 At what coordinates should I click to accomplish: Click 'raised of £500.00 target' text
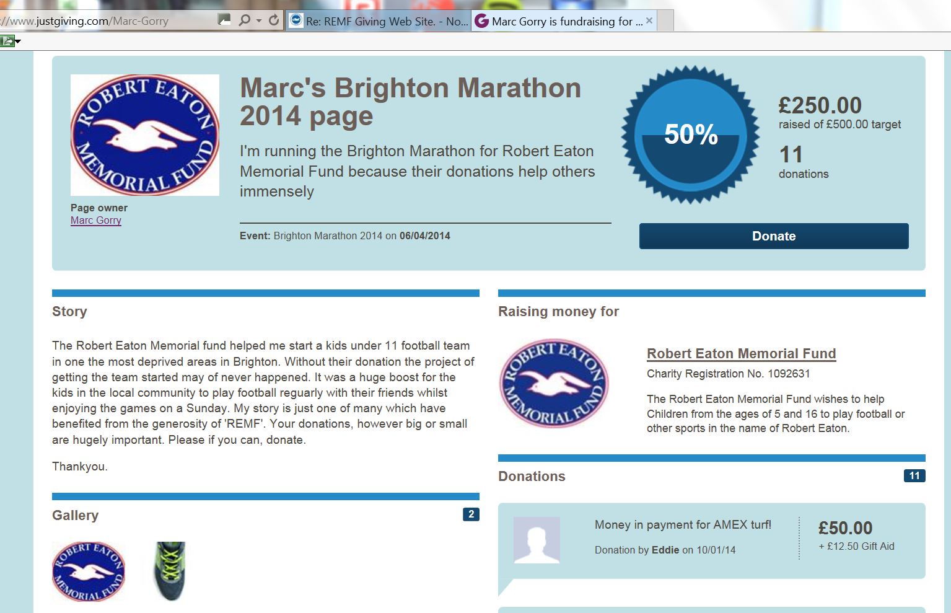pyautogui.click(x=839, y=125)
